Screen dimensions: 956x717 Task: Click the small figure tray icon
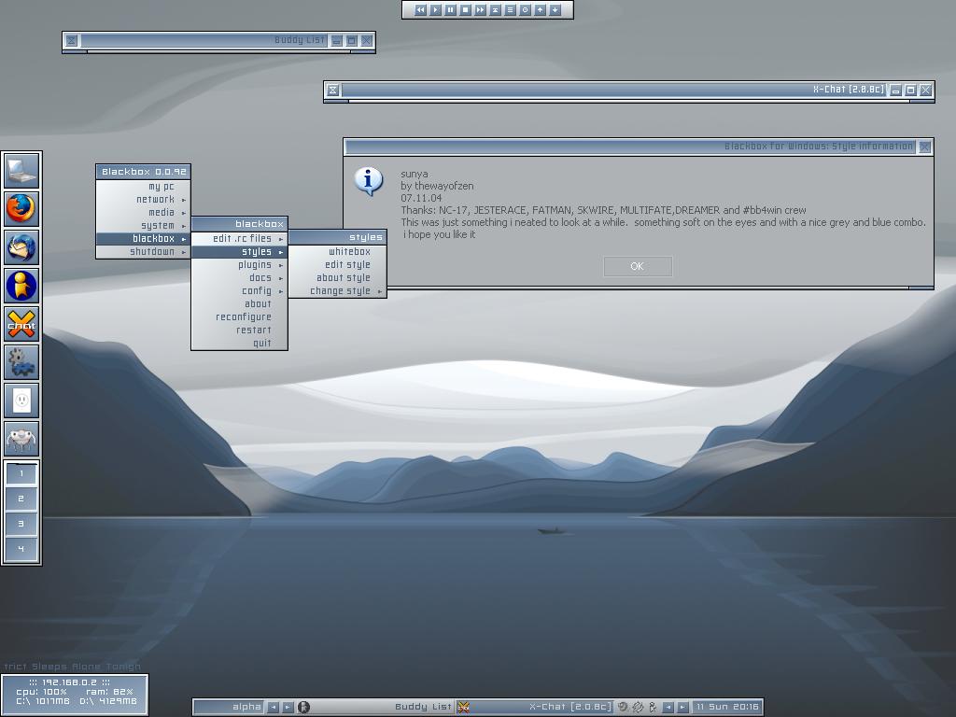(x=653, y=708)
